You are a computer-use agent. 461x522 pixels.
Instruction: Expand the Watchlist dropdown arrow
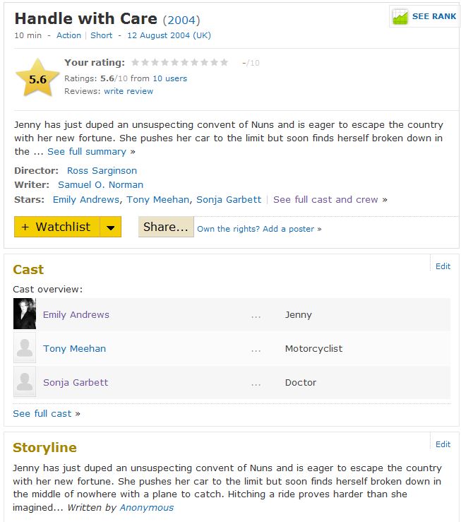point(110,227)
